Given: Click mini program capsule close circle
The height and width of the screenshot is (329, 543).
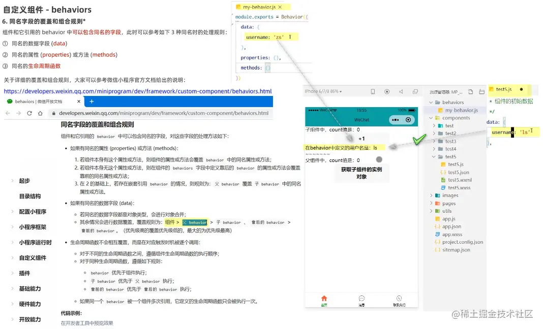Looking at the screenshot, I should tap(408, 120).
